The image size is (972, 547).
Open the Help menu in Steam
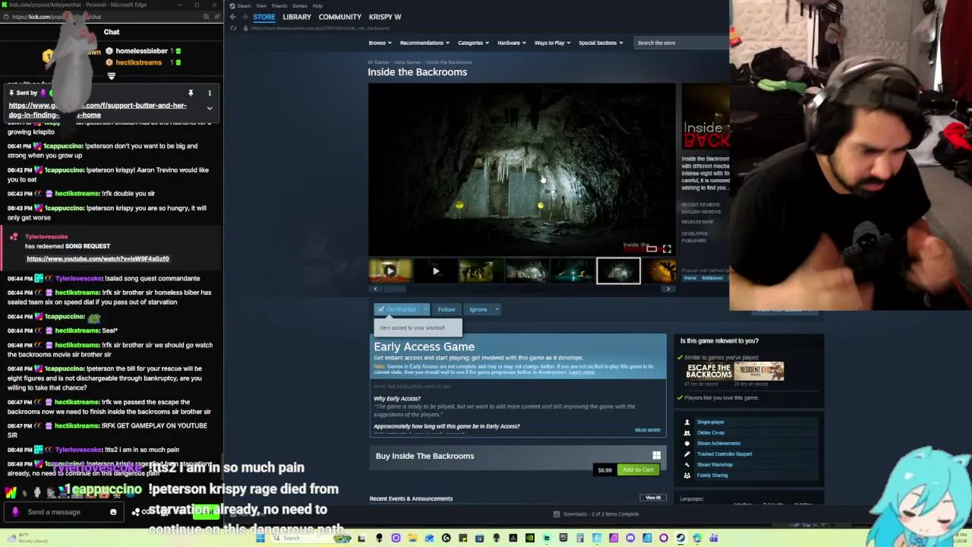point(317,5)
